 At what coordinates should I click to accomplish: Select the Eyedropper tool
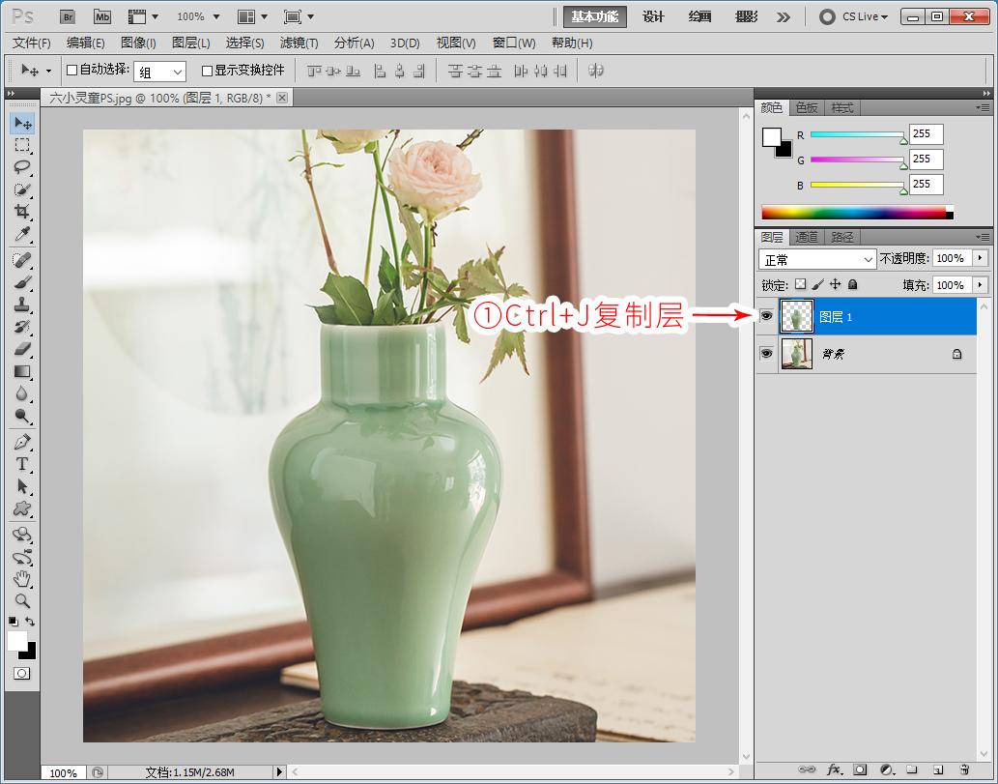(22, 234)
